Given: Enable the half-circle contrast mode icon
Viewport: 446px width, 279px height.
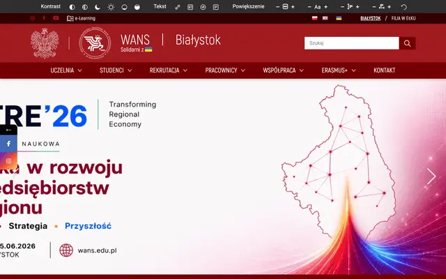Looking at the screenshot, I should [72, 7].
